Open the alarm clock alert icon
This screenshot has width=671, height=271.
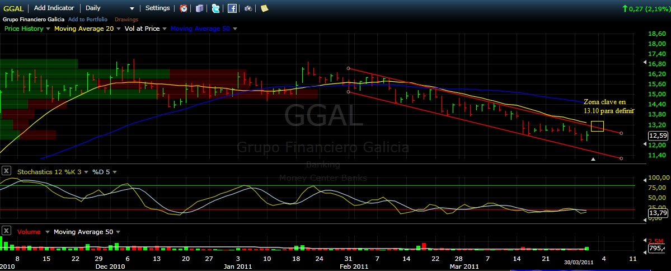(183, 8)
